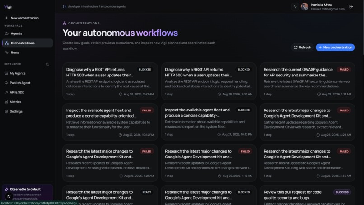Click the sparkle icon beside Observable by default

6,189
